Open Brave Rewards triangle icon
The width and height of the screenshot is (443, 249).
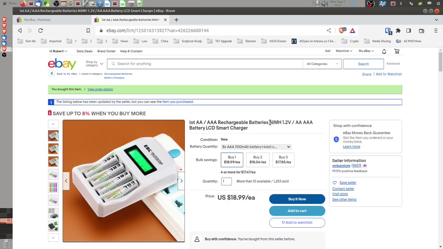(x=352, y=30)
